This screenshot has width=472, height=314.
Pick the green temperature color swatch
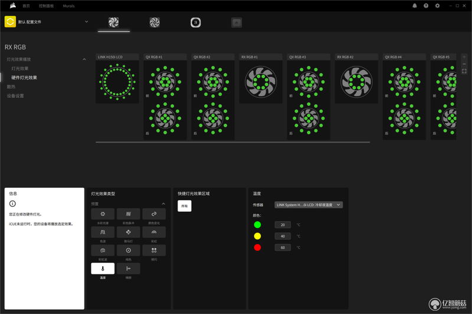257,225
